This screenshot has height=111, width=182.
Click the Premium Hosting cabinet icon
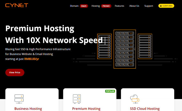77,99
